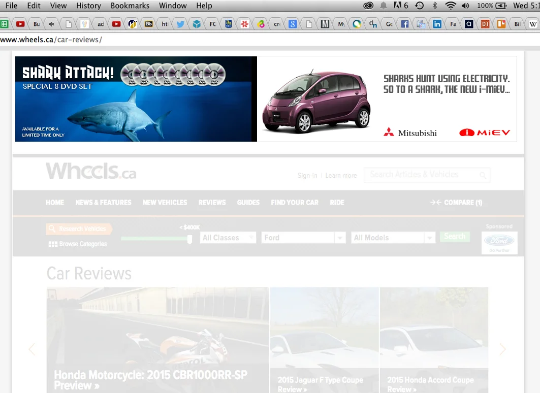The image size is (540, 393).
Task: Click next arrow on reviews carousel
Action: (502, 349)
